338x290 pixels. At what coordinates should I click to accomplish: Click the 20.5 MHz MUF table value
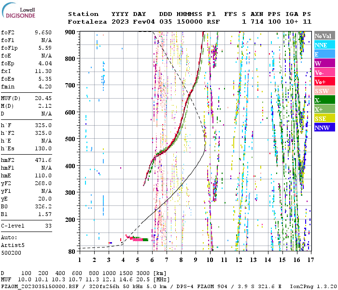coord(143,279)
